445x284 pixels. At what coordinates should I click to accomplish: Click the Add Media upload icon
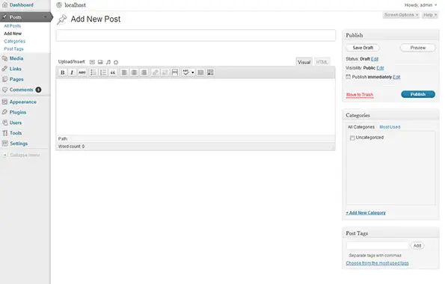pos(116,62)
